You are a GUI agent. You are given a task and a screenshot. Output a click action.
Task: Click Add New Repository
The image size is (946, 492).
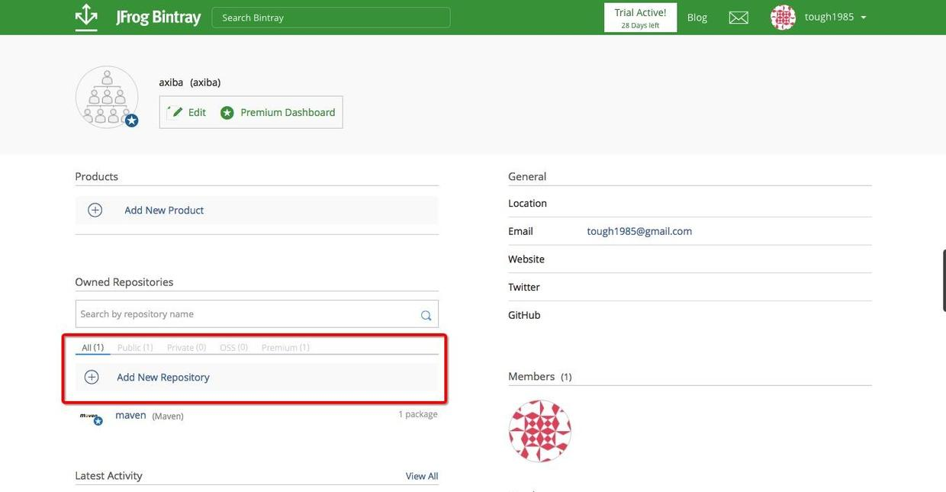163,377
